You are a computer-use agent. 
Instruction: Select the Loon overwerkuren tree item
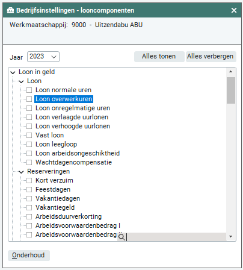pos(64,99)
